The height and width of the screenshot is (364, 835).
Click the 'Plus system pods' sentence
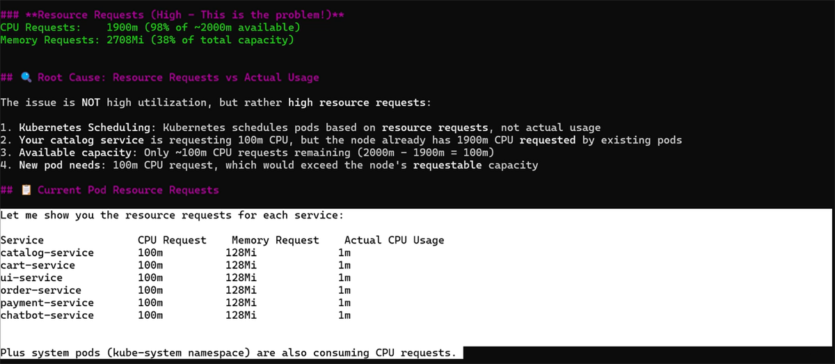click(x=228, y=353)
